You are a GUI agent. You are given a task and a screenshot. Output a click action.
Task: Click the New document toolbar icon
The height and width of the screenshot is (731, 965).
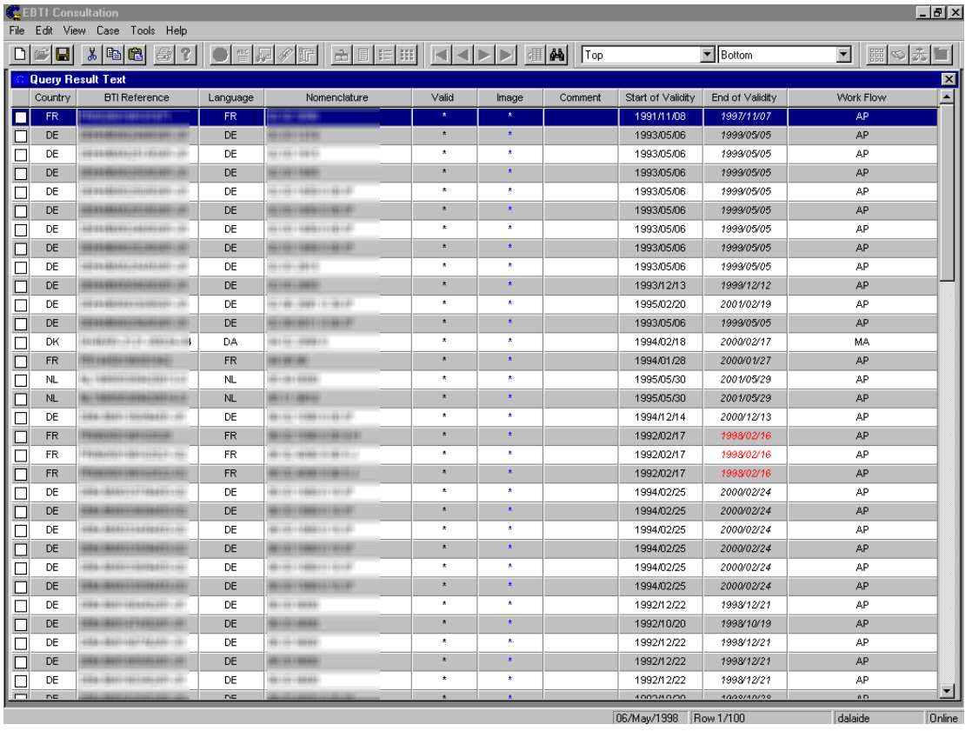pyautogui.click(x=19, y=55)
